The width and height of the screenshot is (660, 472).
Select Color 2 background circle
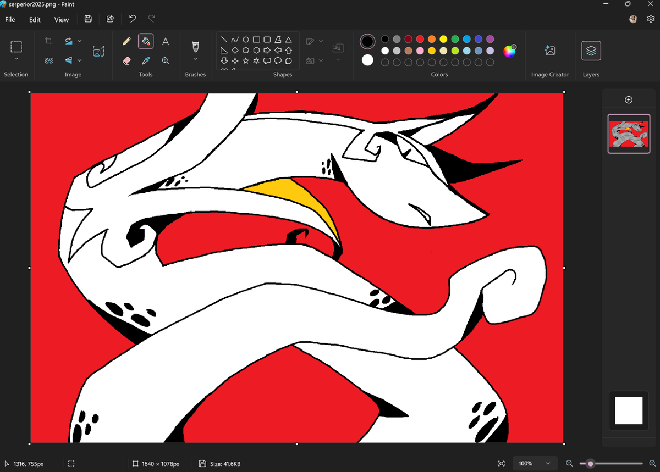coord(367,60)
